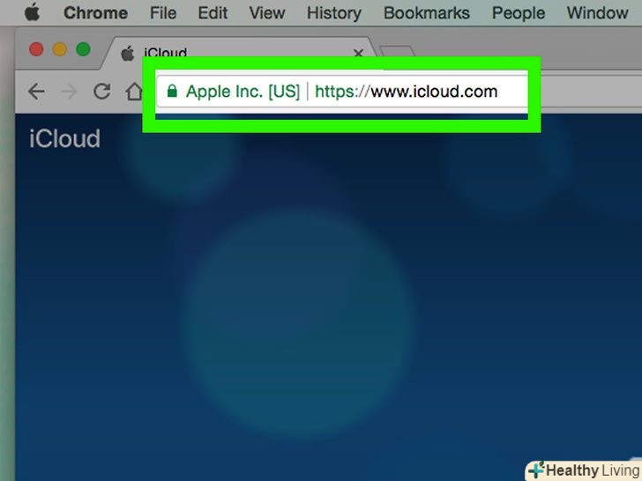Image resolution: width=642 pixels, height=481 pixels.
Task: Open the Apple menu
Action: (32, 12)
